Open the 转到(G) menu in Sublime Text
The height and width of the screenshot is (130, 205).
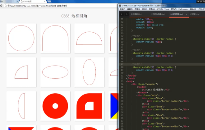pos(159,9)
